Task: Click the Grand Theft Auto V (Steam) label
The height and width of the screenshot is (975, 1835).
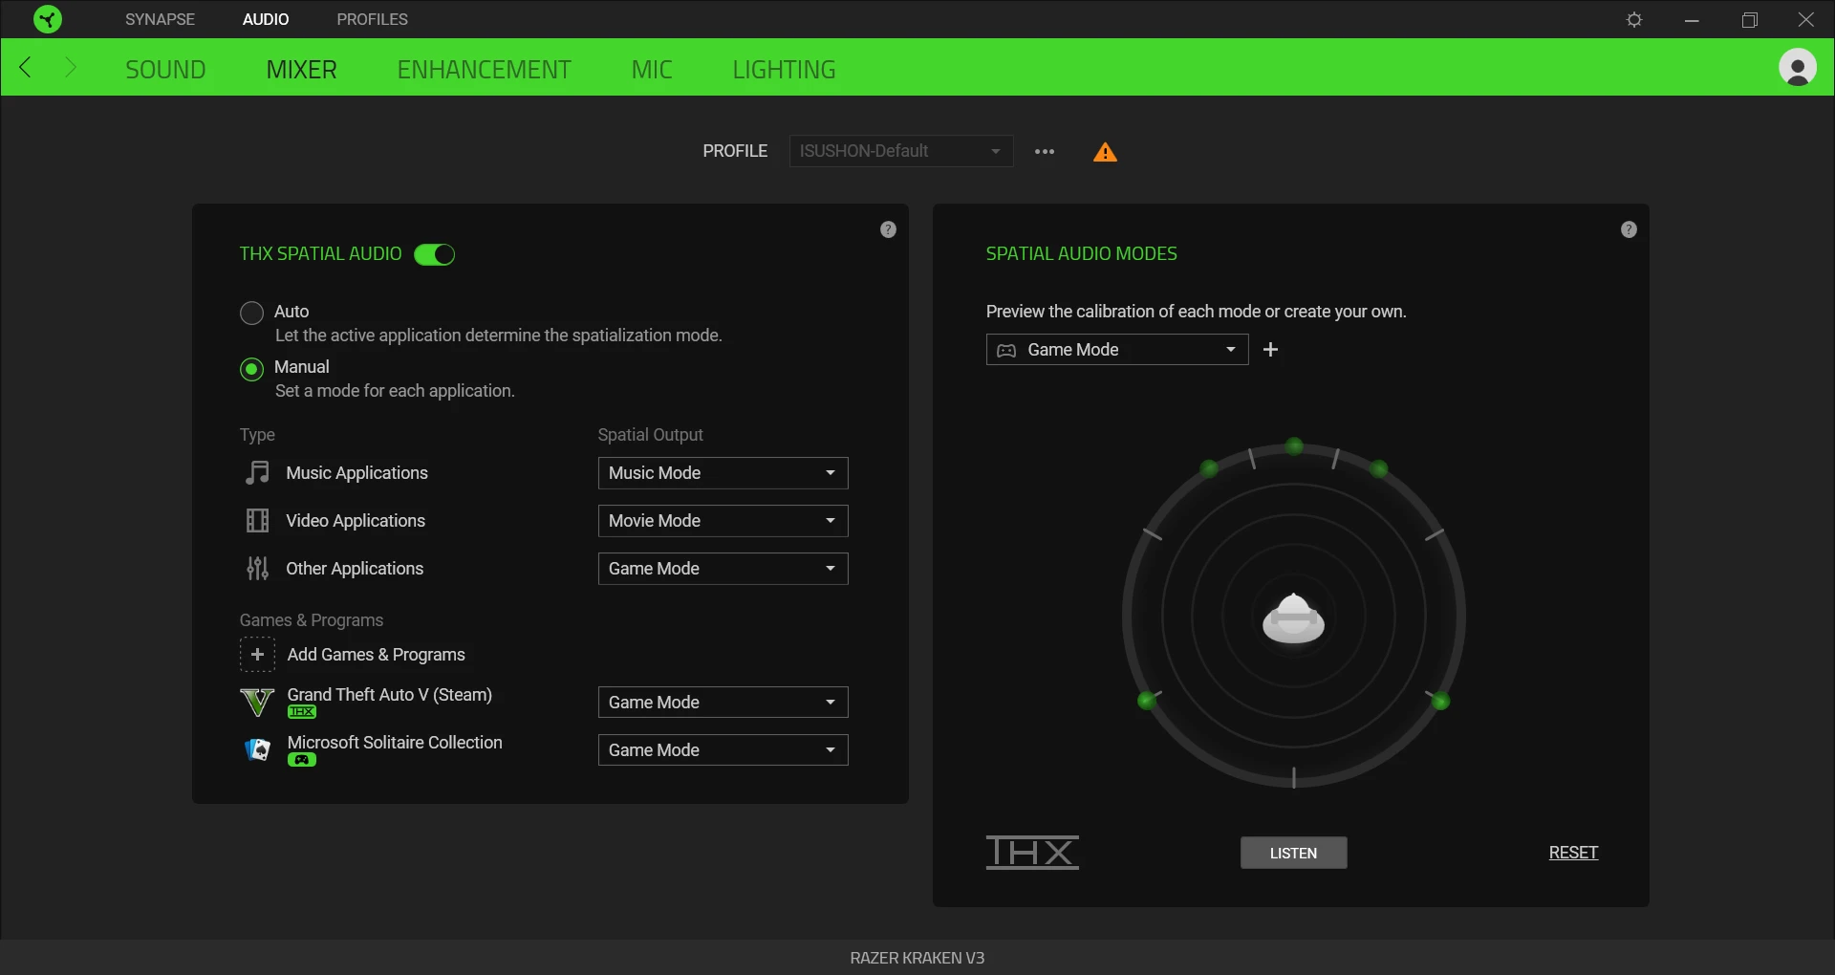Action: click(389, 695)
